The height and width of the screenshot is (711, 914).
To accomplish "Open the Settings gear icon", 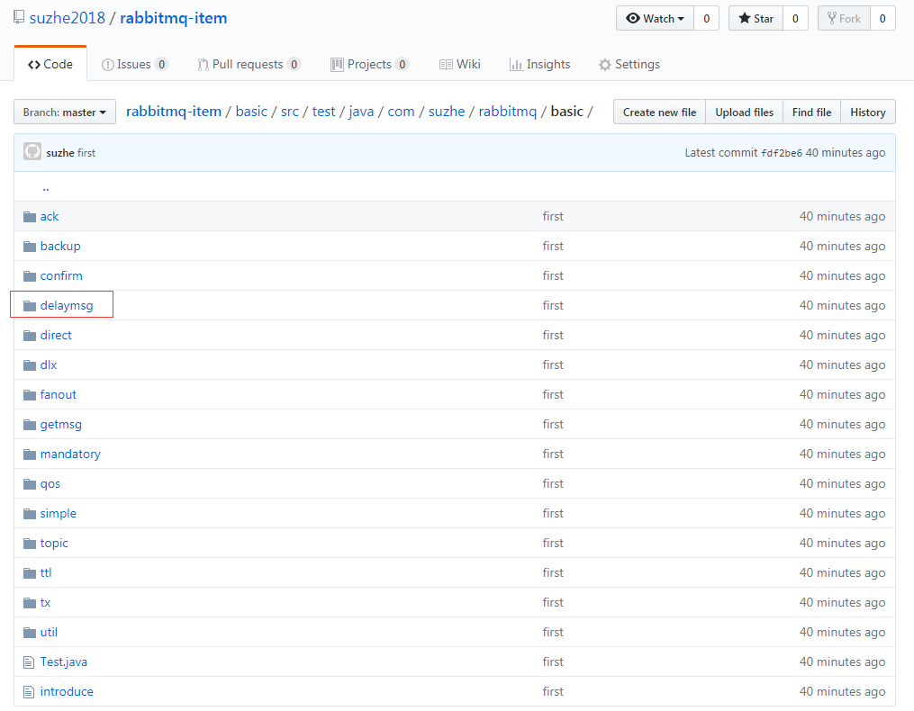I will coord(604,64).
